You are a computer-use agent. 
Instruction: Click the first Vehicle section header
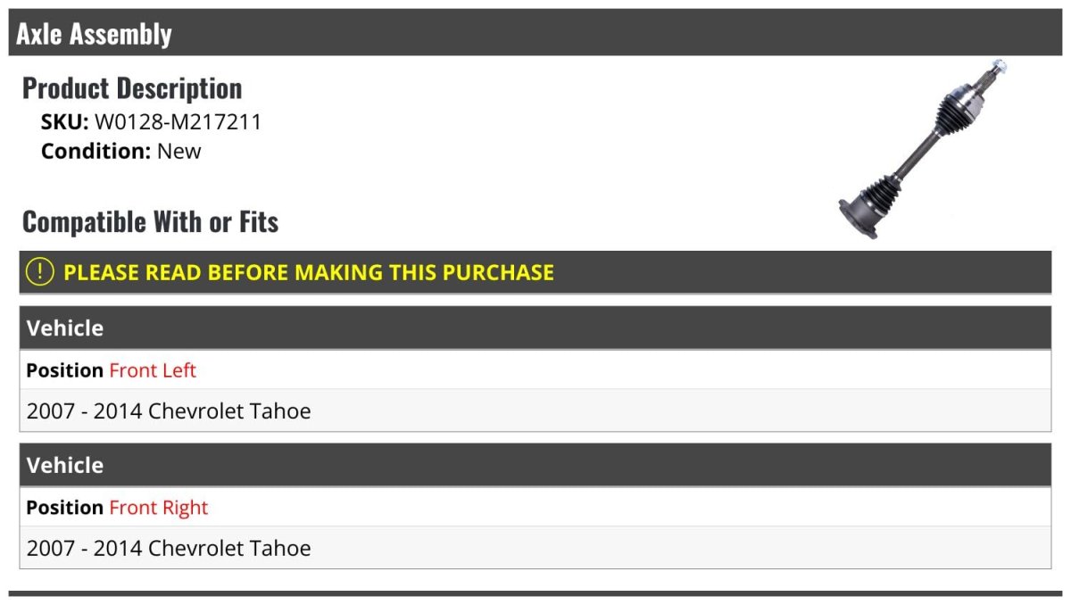point(65,328)
